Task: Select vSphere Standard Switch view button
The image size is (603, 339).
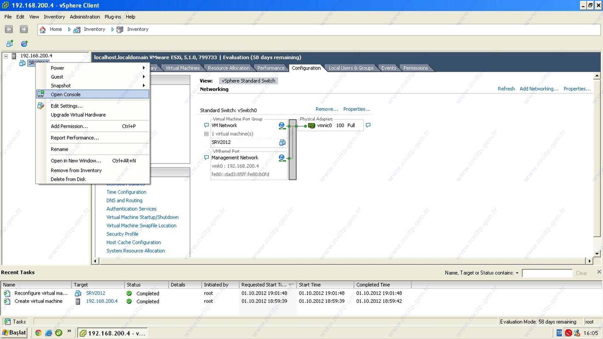Action: [x=249, y=81]
